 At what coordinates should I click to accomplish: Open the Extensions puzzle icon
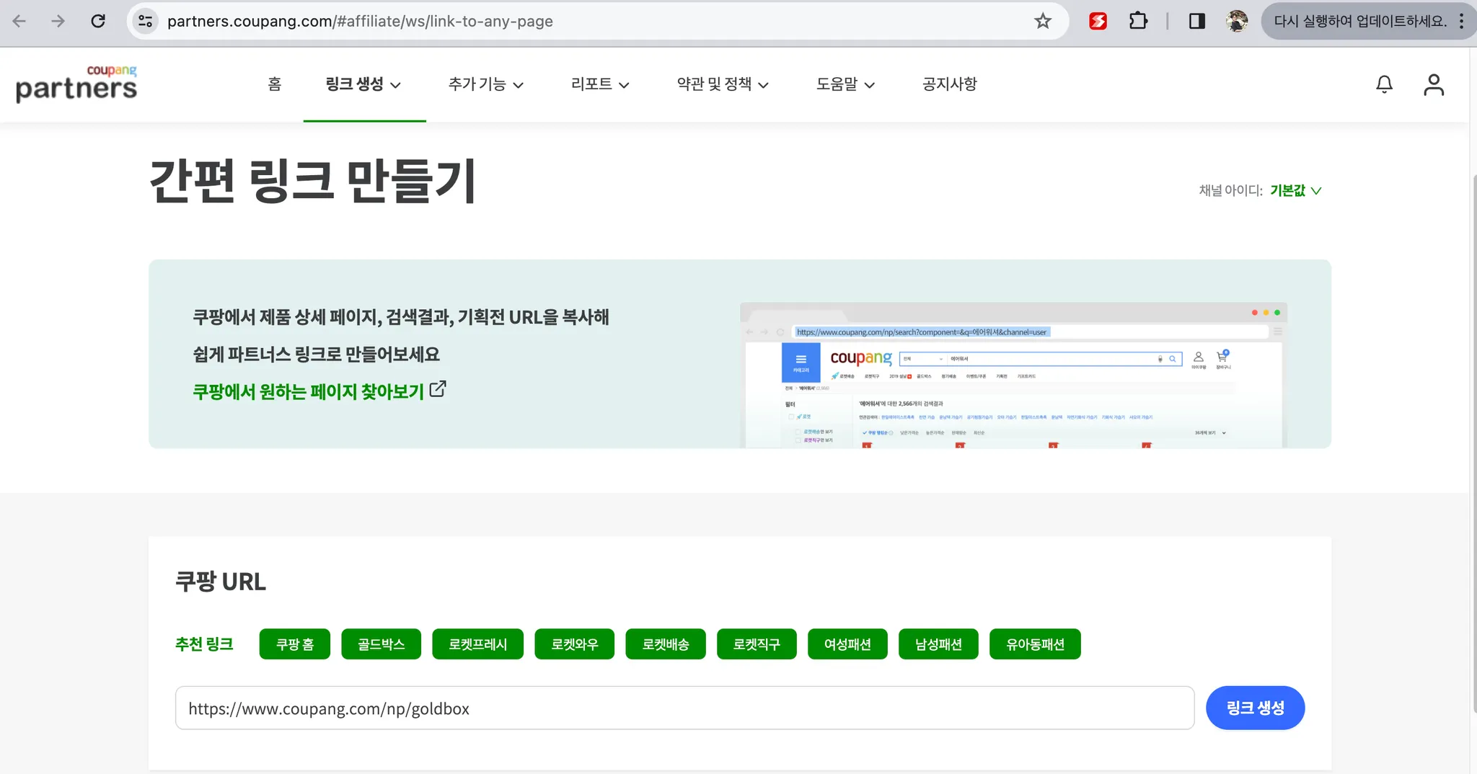pyautogui.click(x=1138, y=21)
